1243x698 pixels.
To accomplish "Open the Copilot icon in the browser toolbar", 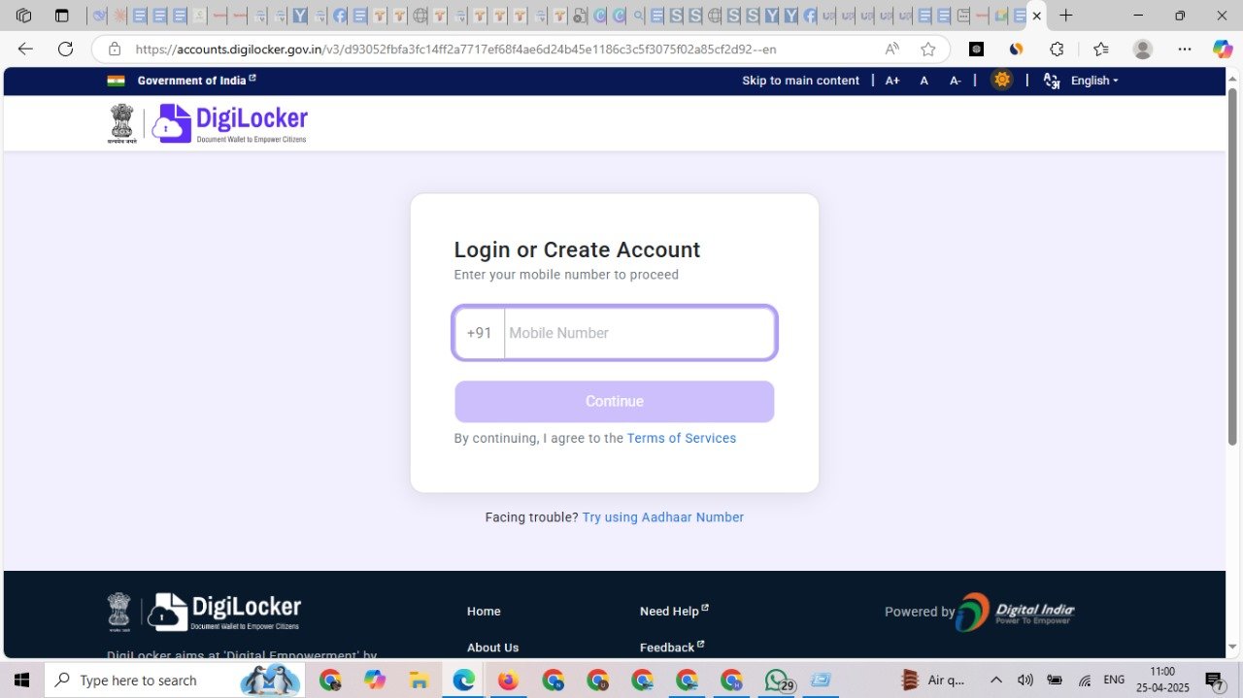I will [1223, 50].
